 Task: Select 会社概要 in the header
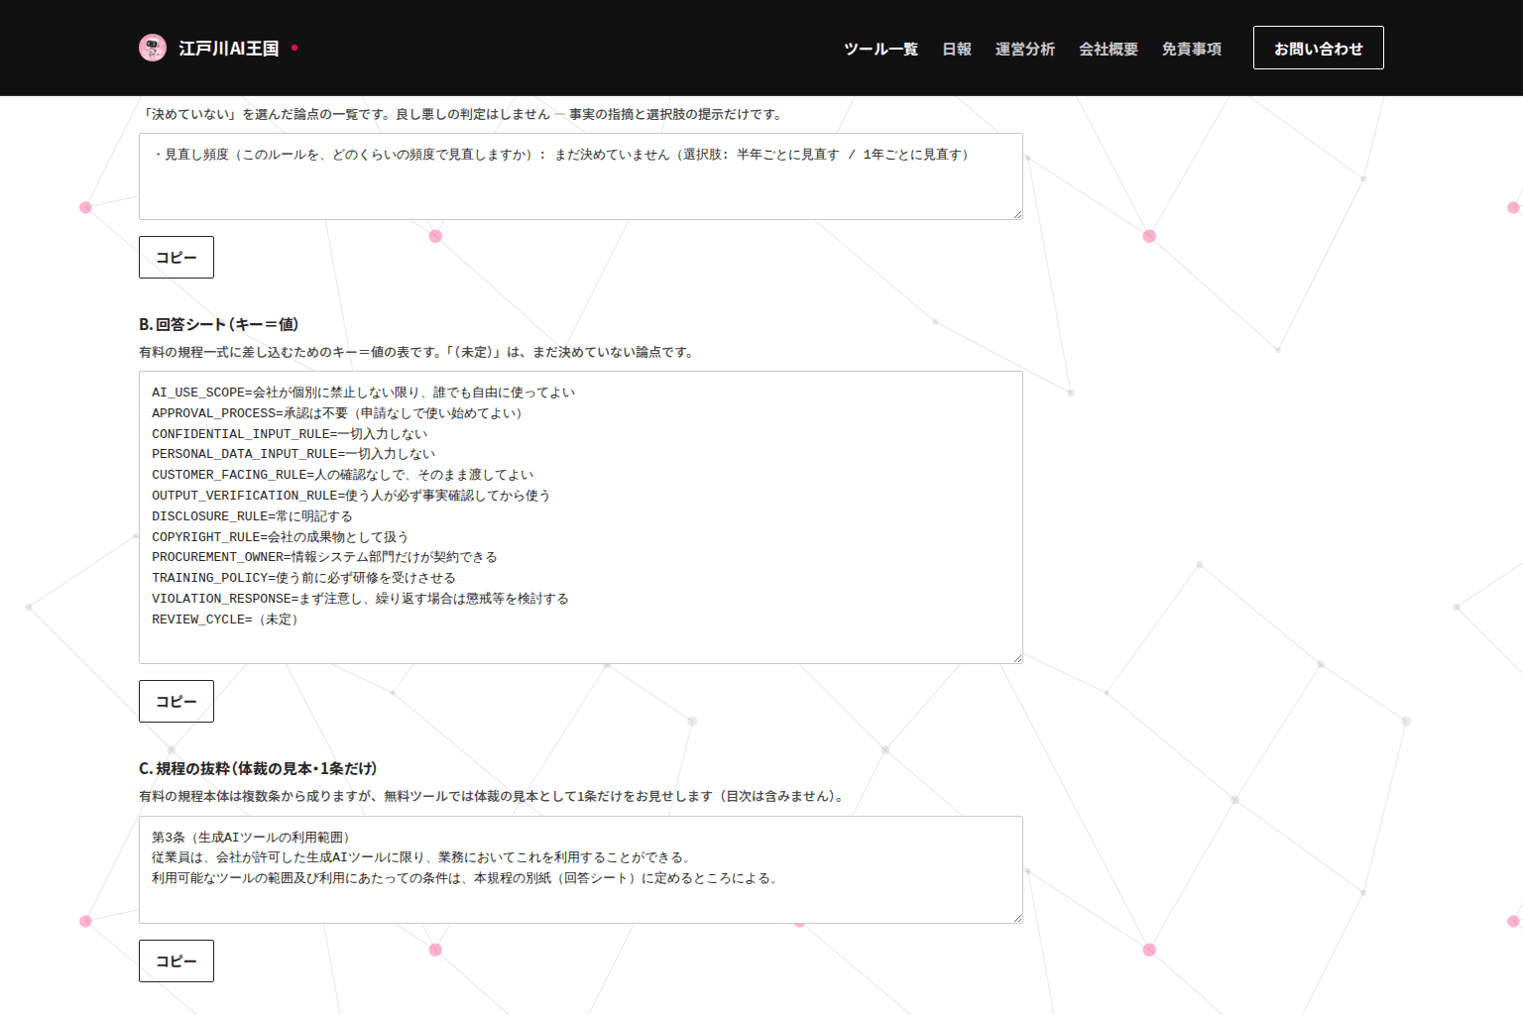pyautogui.click(x=1109, y=49)
